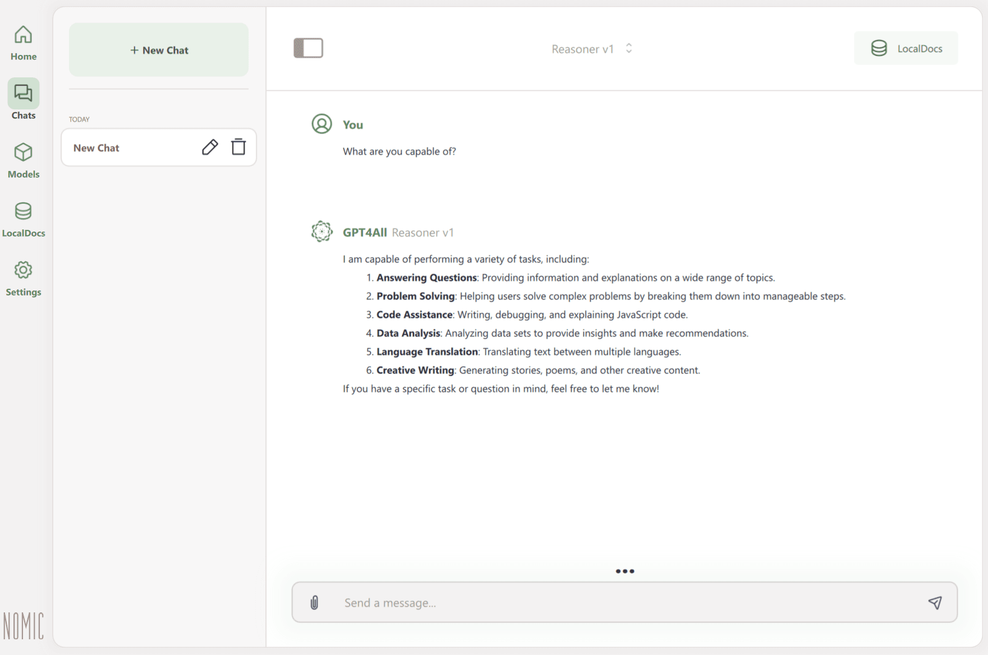Open LocalDocs from the left sidebar

(x=23, y=219)
